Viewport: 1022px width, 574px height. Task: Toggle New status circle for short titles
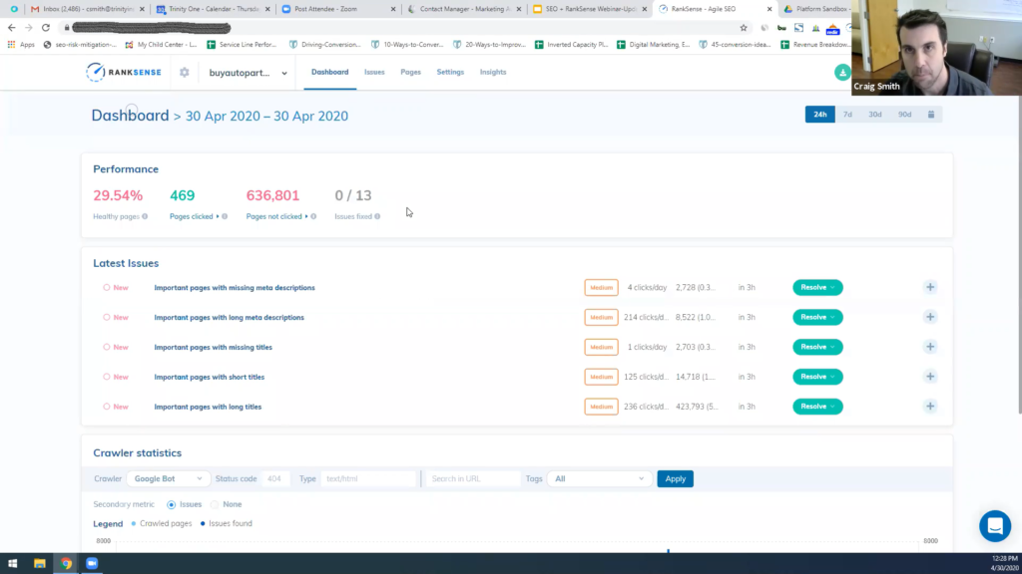coord(106,377)
